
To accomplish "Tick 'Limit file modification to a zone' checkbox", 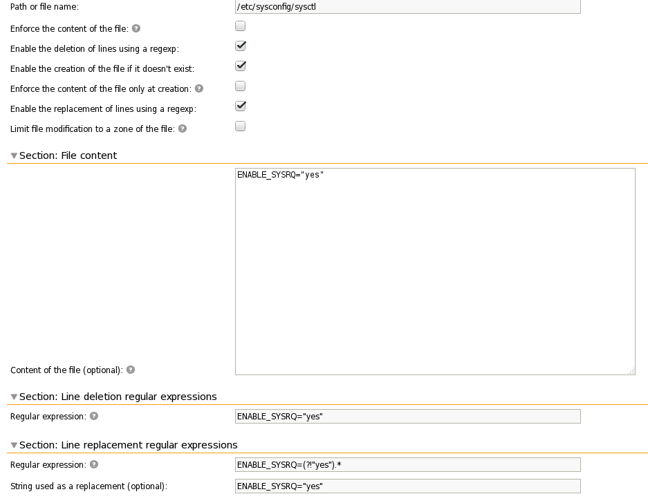I will 241,126.
